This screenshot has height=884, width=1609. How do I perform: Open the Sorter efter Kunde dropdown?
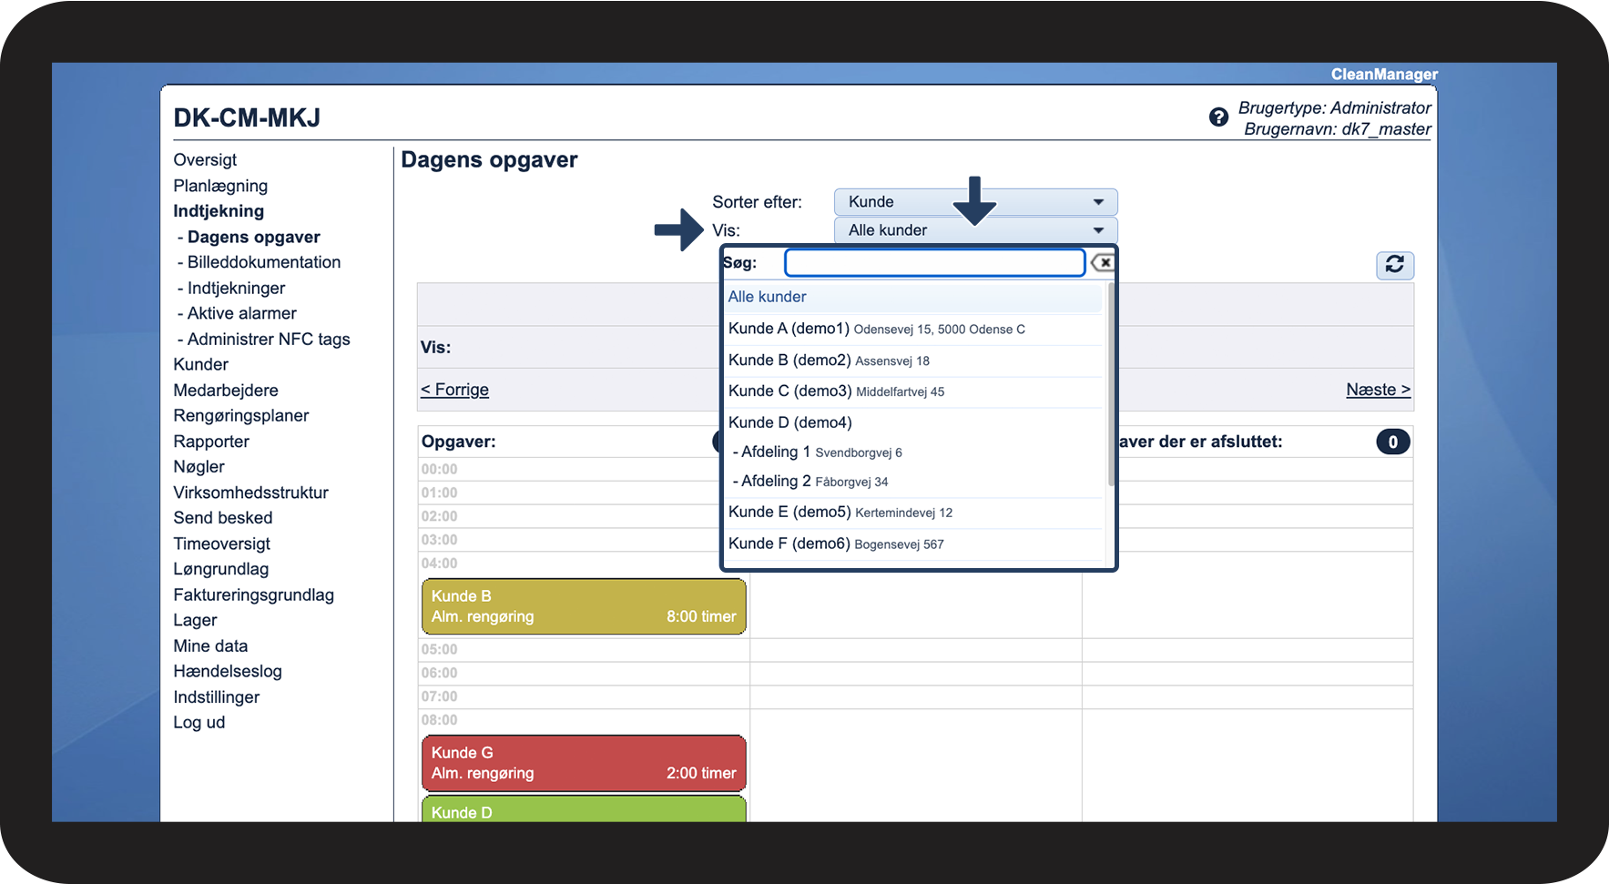975,202
